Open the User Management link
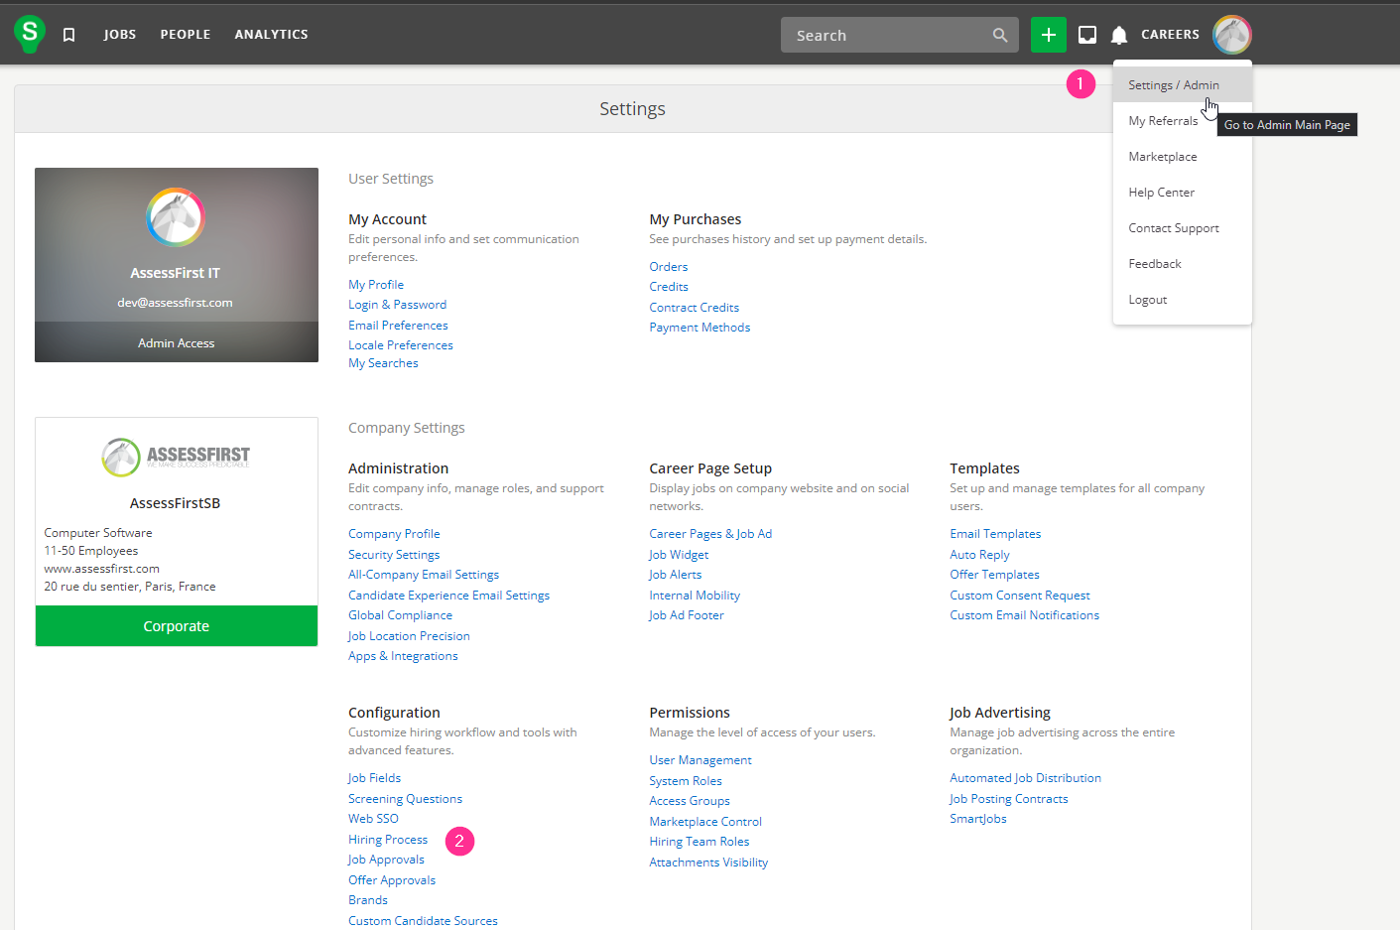The width and height of the screenshot is (1400, 930). (x=700, y=760)
